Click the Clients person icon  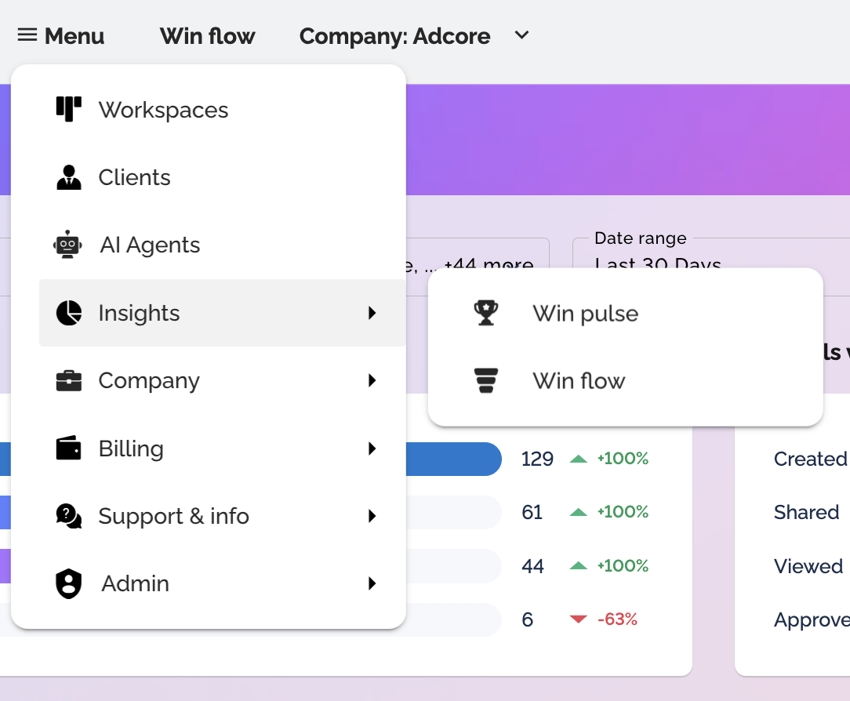(69, 177)
